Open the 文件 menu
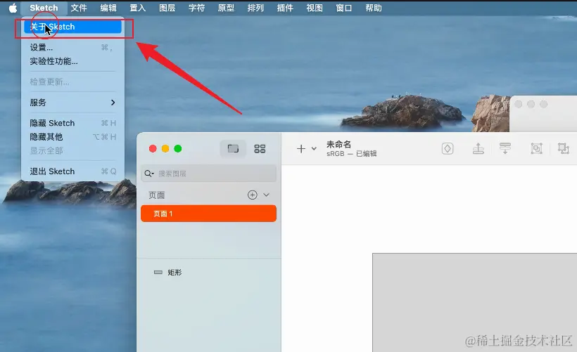This screenshot has width=577, height=352. point(79,8)
